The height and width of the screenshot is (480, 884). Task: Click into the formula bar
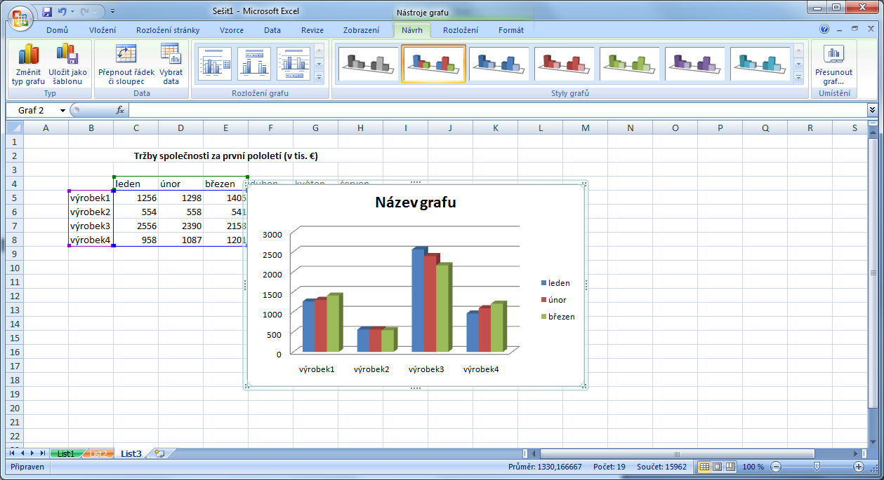pyautogui.click(x=497, y=111)
